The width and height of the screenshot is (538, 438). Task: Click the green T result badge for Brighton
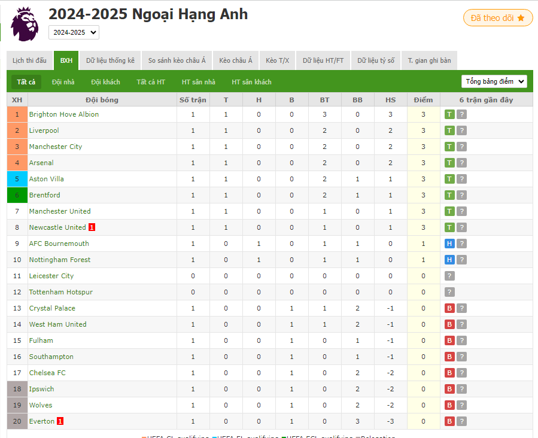449,114
